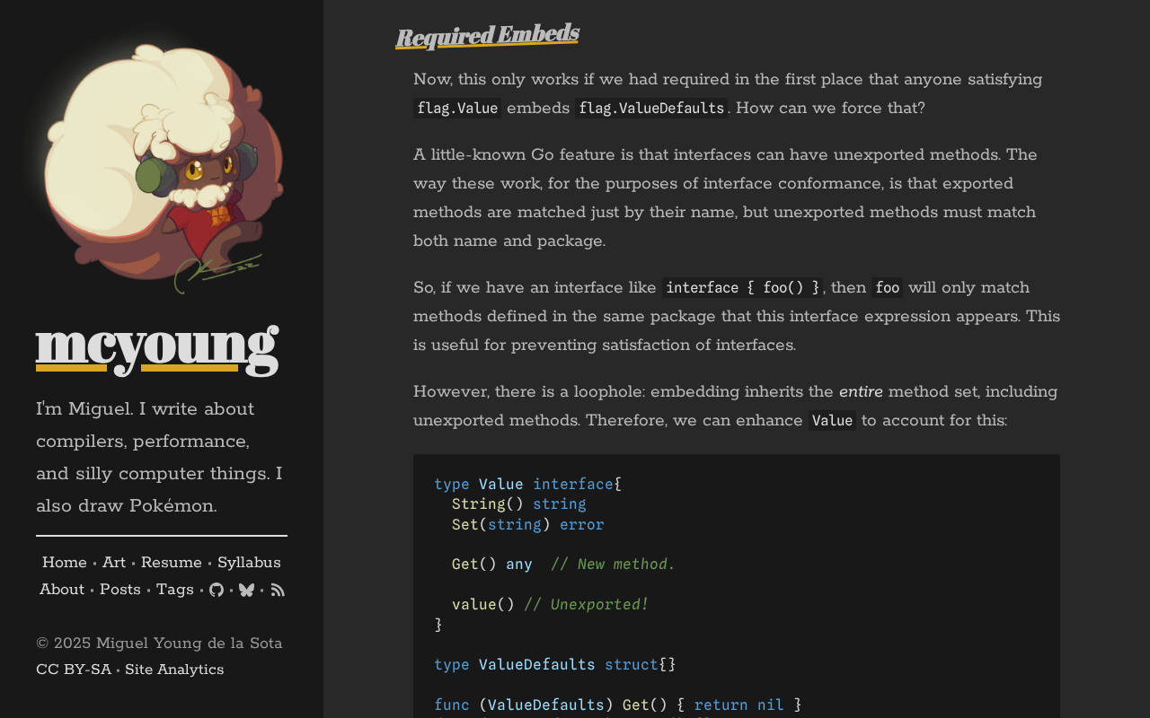
Task: Go to the About page
Action: [x=60, y=589]
